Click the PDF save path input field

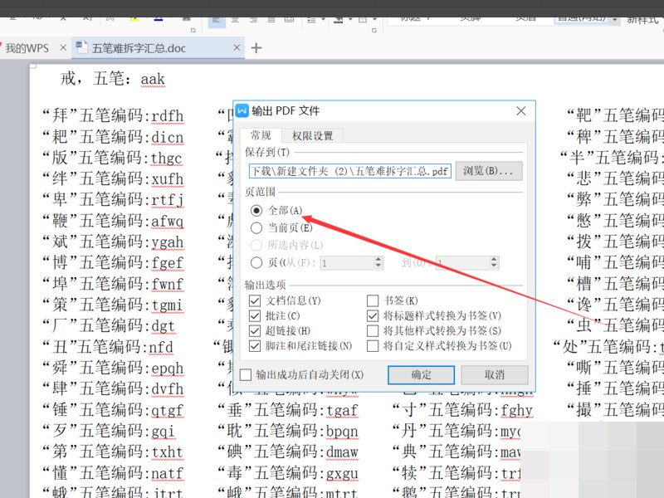point(349,170)
